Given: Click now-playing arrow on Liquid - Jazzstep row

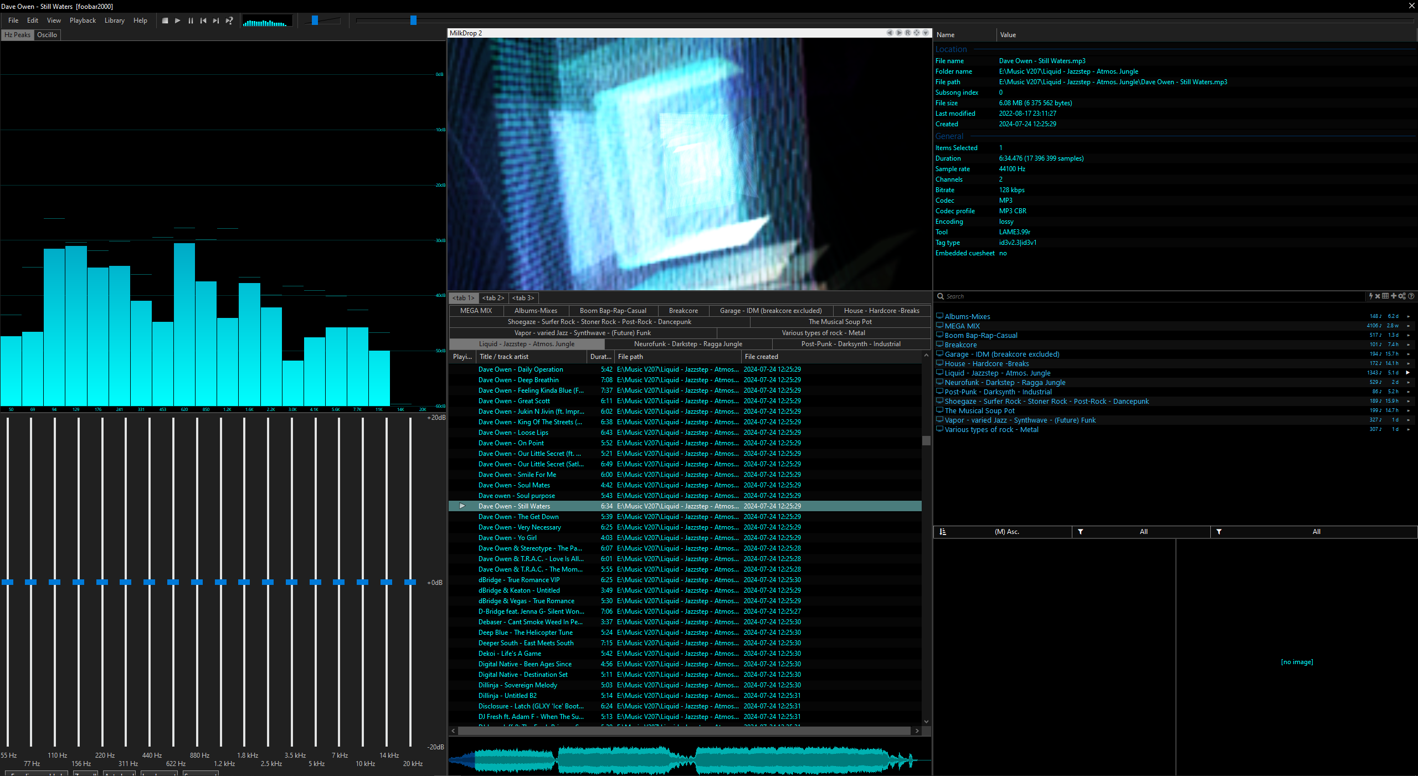Looking at the screenshot, I should coord(1408,373).
